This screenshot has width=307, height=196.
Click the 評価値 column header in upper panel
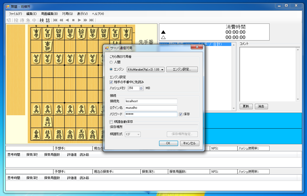[72, 154]
